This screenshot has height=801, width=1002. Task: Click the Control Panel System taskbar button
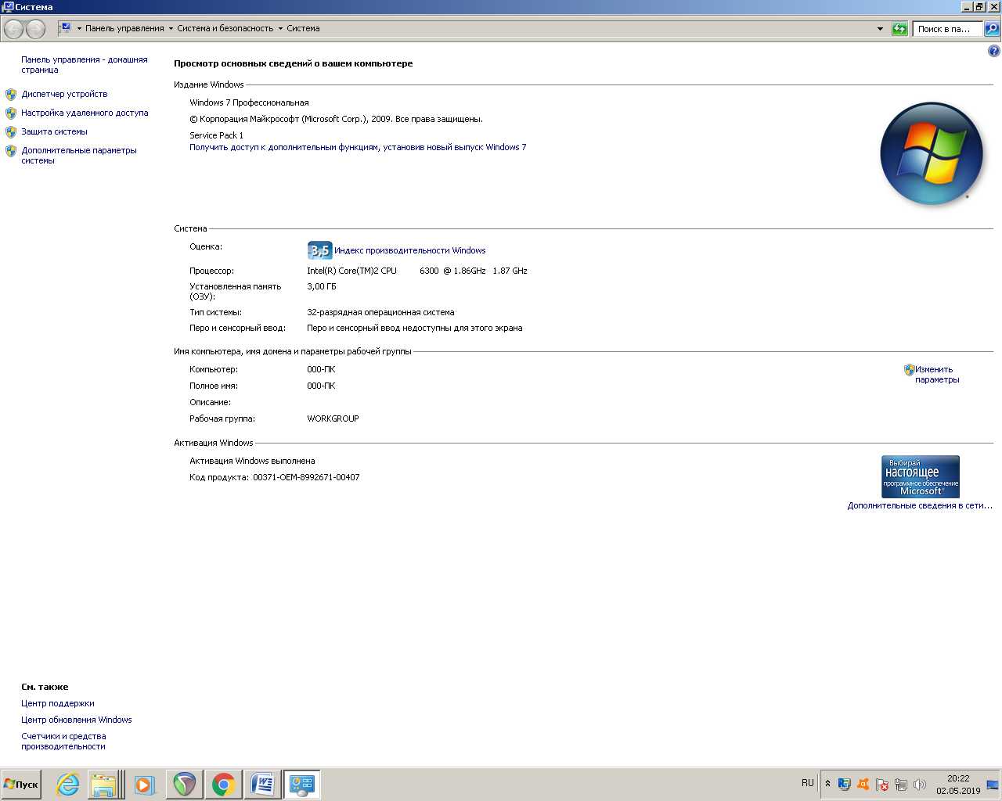302,785
